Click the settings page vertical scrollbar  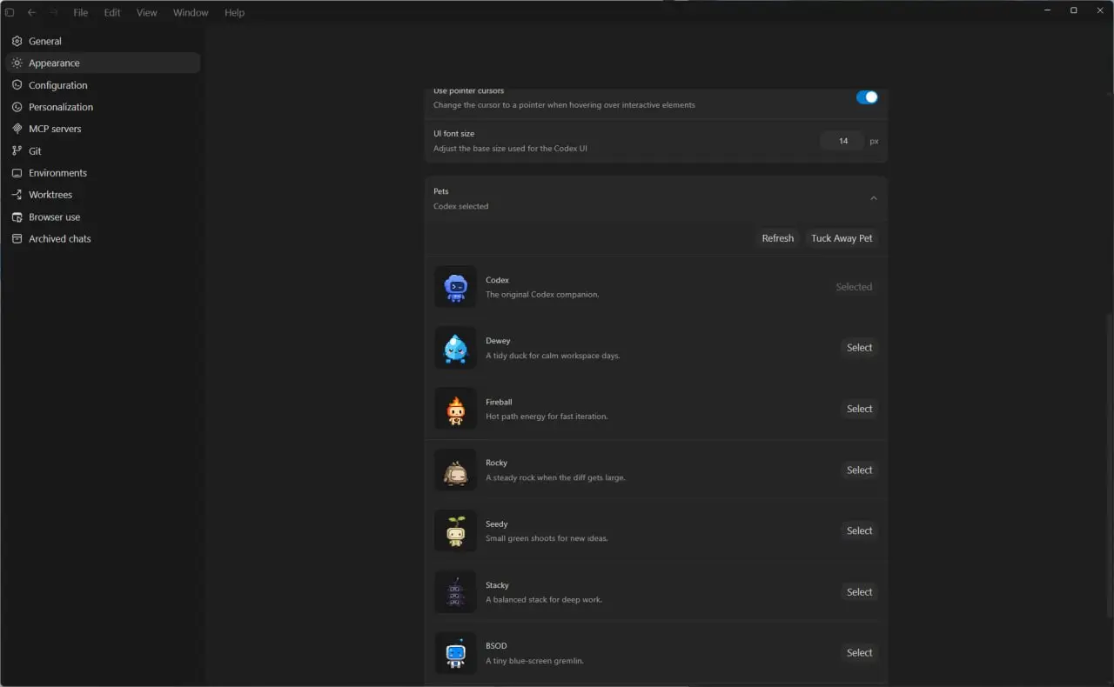tap(1109, 465)
